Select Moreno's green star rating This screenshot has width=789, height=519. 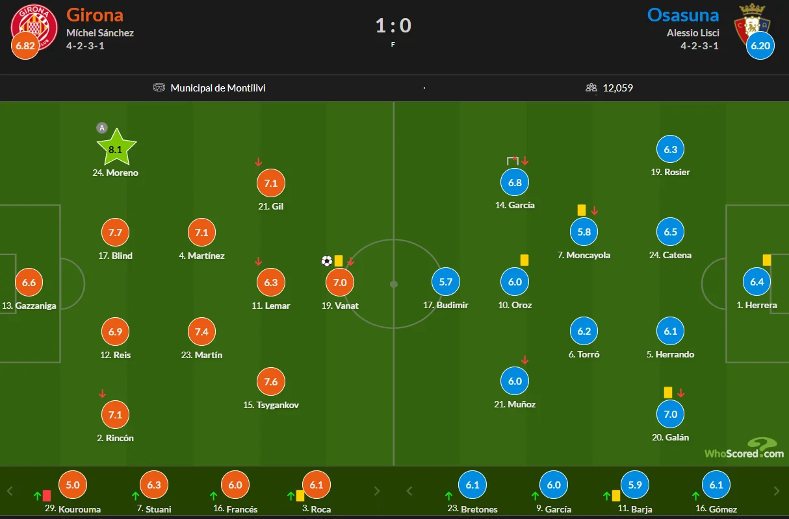click(116, 149)
